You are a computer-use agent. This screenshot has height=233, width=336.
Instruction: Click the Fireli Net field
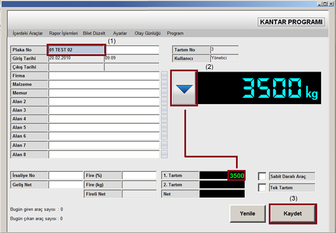pos(139,194)
